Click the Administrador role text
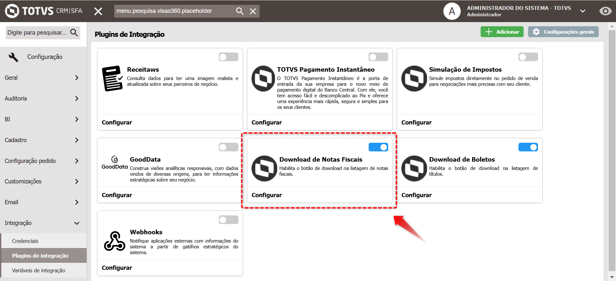This screenshot has height=281, width=616. (x=484, y=15)
